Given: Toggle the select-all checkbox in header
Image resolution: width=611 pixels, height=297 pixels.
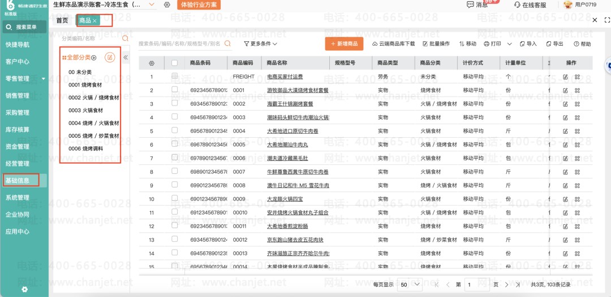Looking at the screenshot, I should click(x=175, y=63).
